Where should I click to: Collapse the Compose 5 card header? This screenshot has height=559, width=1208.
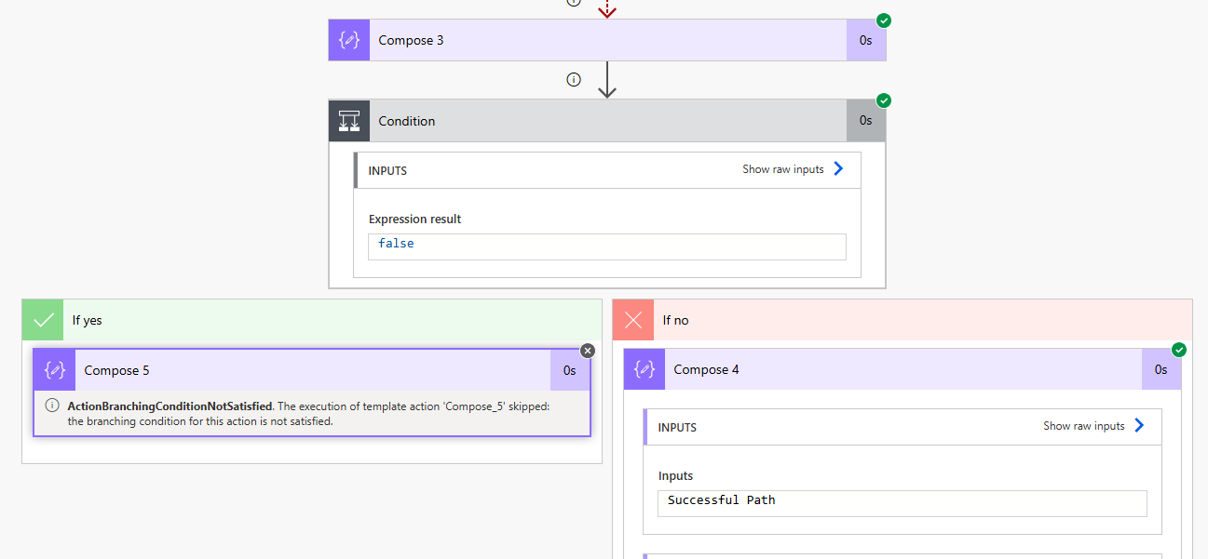coord(312,370)
